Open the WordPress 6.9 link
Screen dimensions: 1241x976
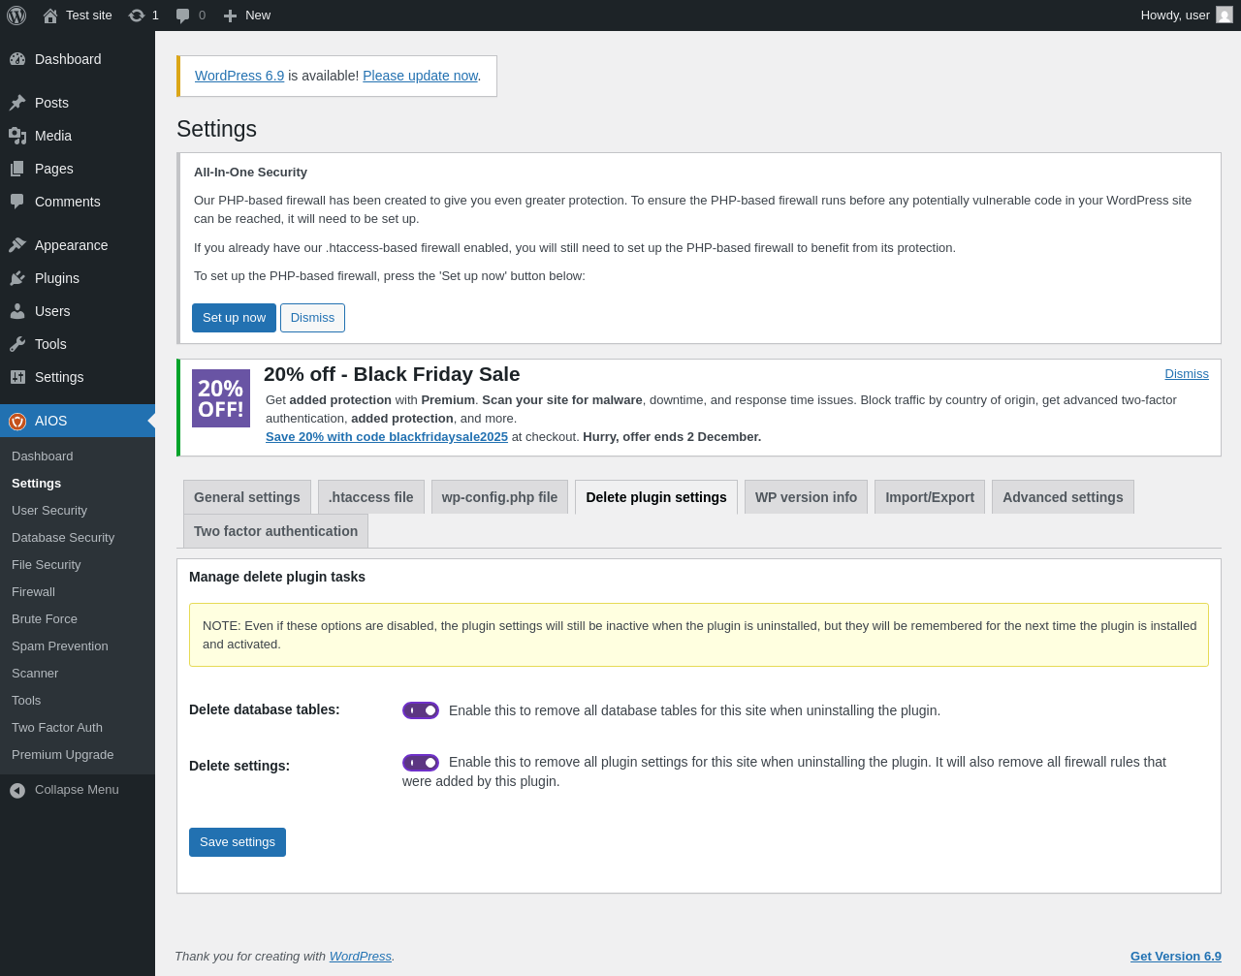click(x=239, y=76)
